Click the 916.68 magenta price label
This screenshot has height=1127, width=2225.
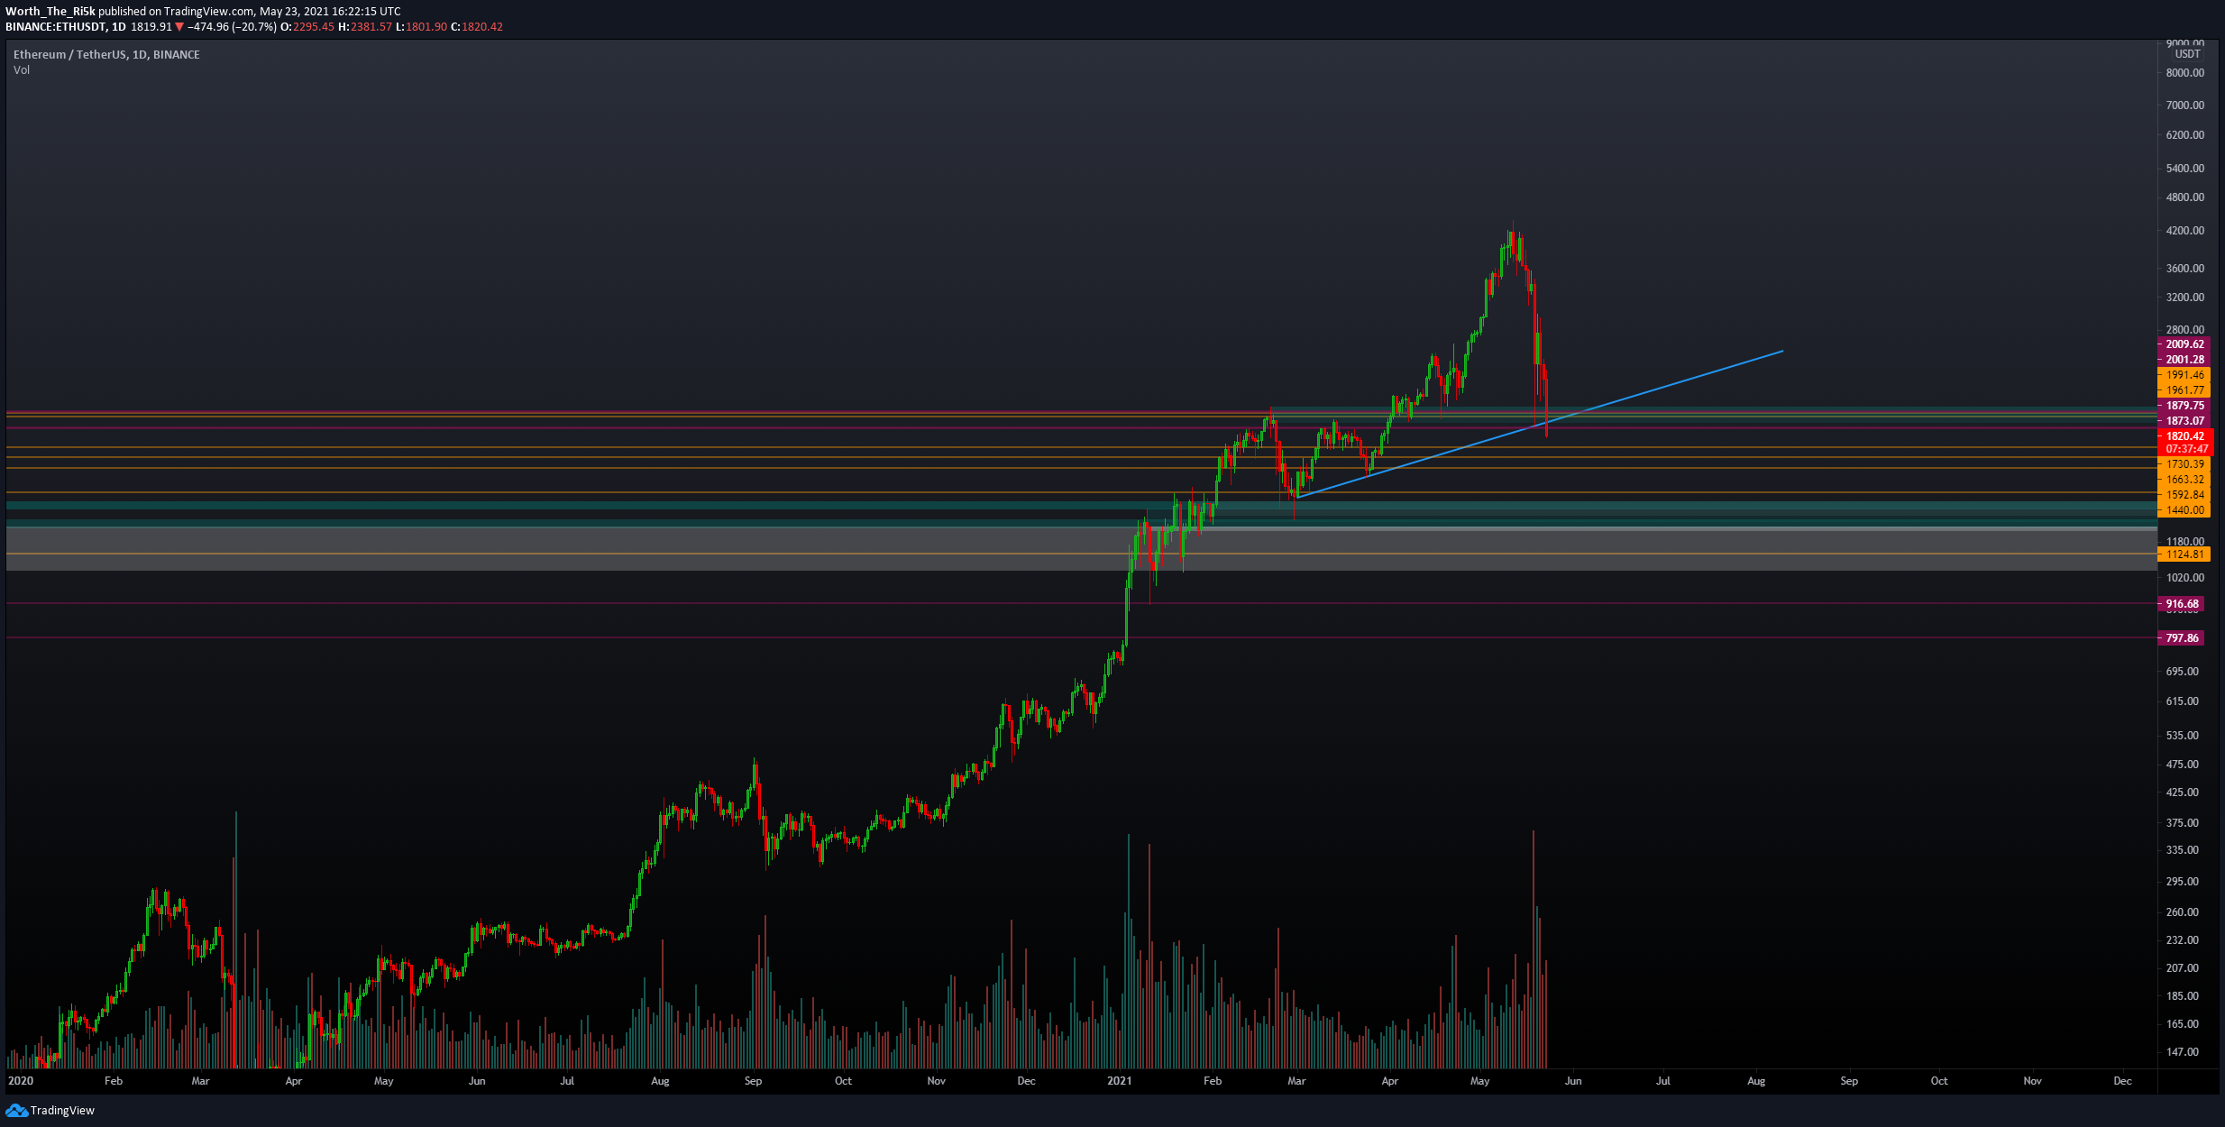coord(2183,604)
